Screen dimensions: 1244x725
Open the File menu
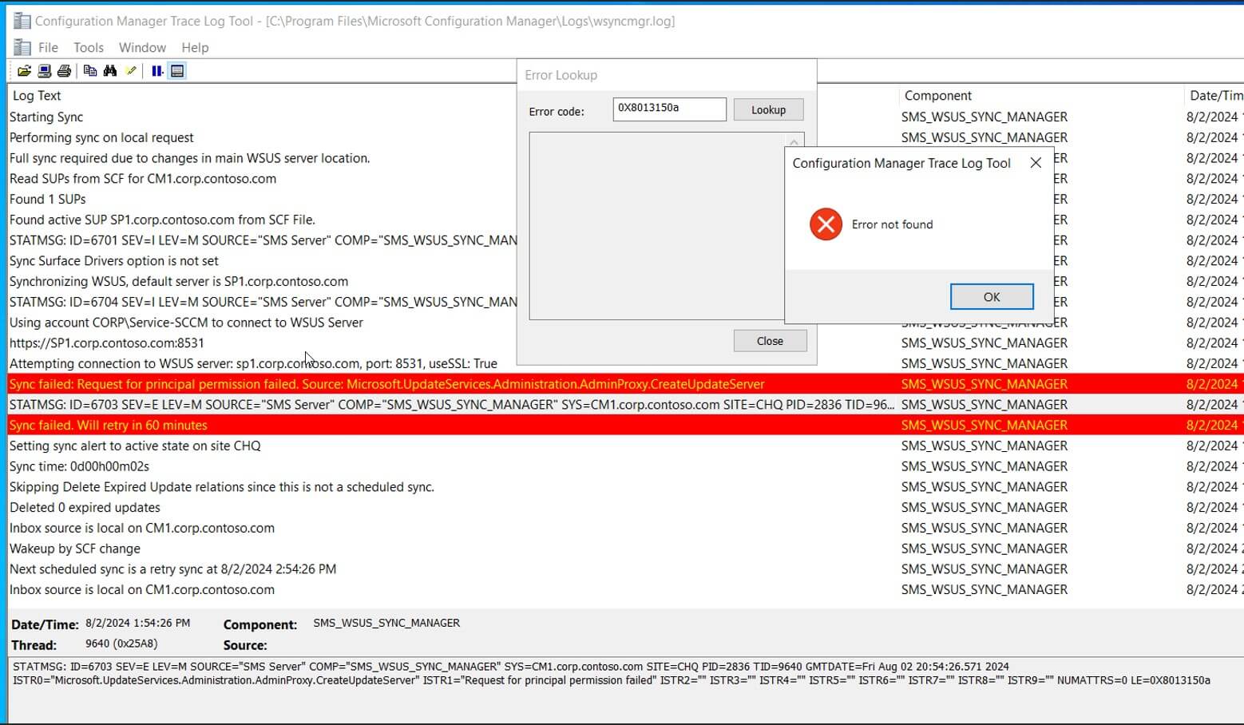[x=49, y=48]
